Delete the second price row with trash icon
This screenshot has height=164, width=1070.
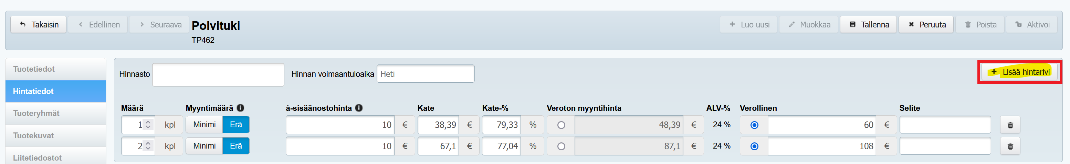point(1010,146)
